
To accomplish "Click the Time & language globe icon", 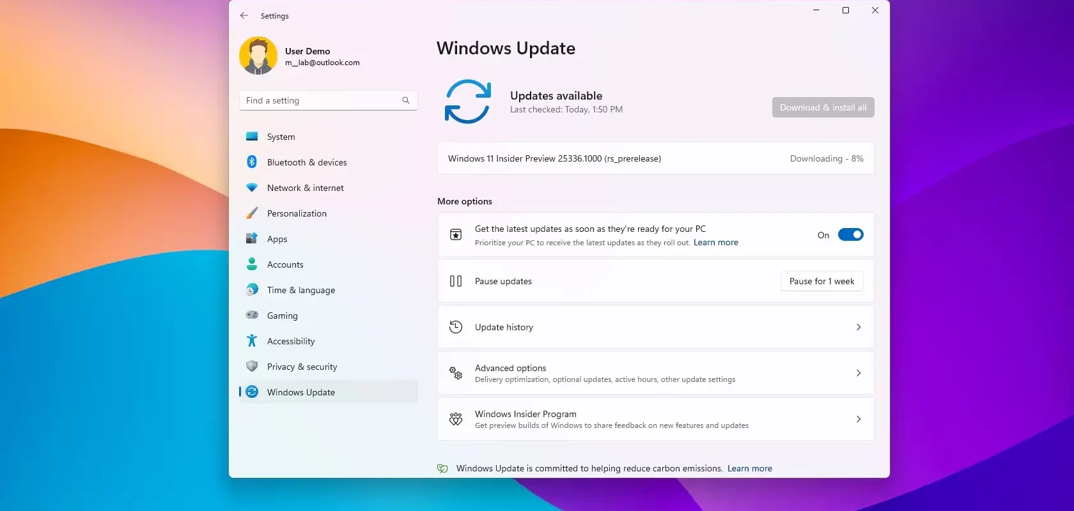I will [x=252, y=289].
